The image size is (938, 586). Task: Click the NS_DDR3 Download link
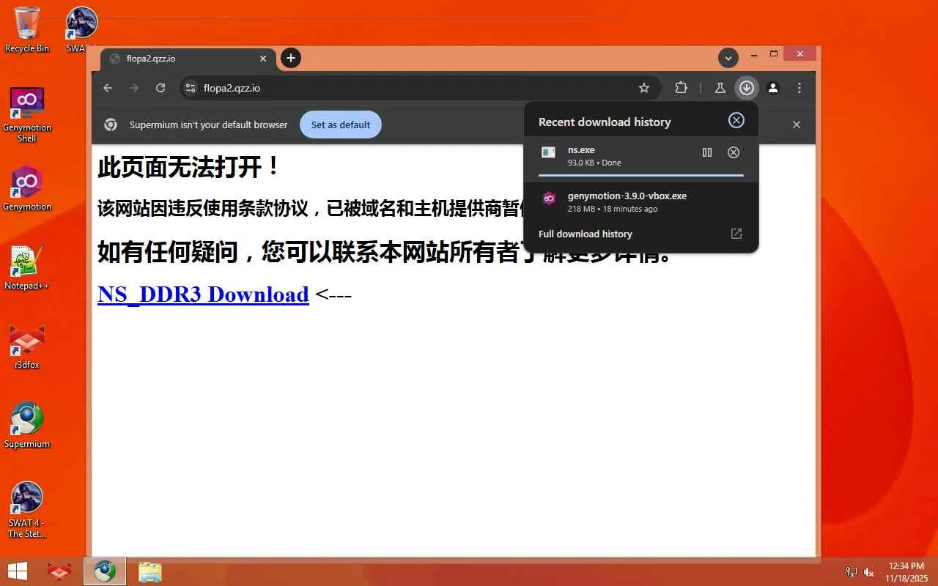[x=203, y=294]
